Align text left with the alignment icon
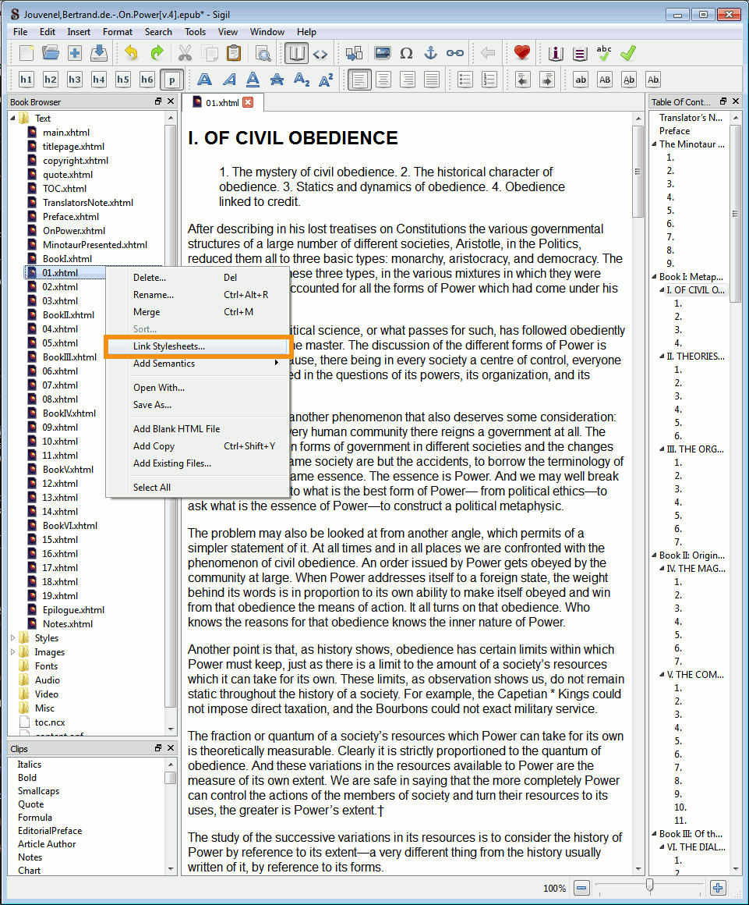The width and height of the screenshot is (749, 905). pos(359,80)
